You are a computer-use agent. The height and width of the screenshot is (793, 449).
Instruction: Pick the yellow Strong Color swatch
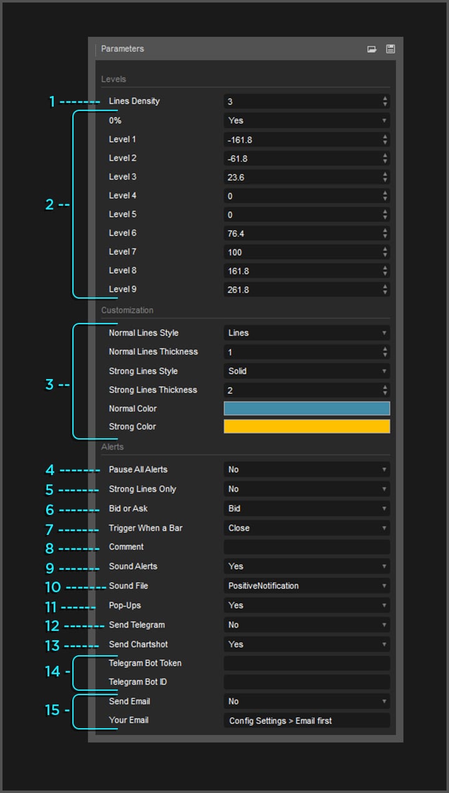(307, 426)
